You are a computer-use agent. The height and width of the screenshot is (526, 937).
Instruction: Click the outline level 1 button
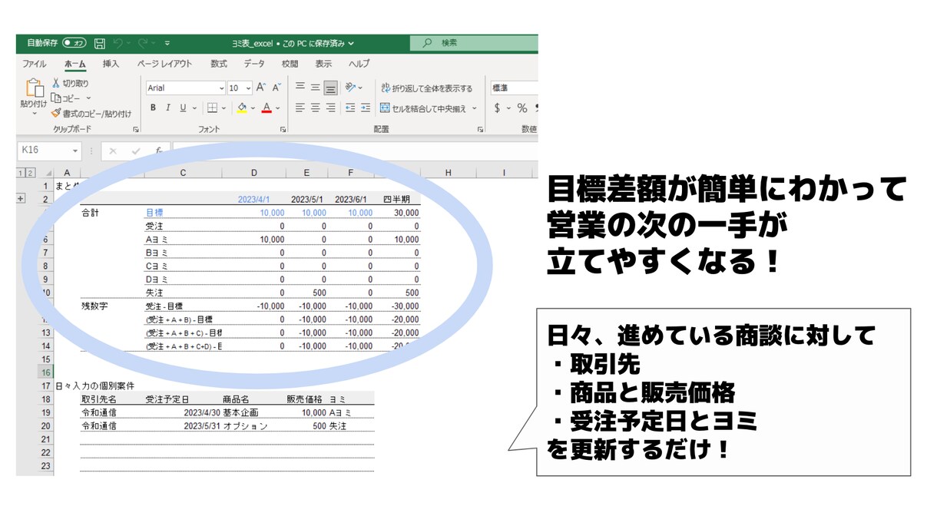22,173
